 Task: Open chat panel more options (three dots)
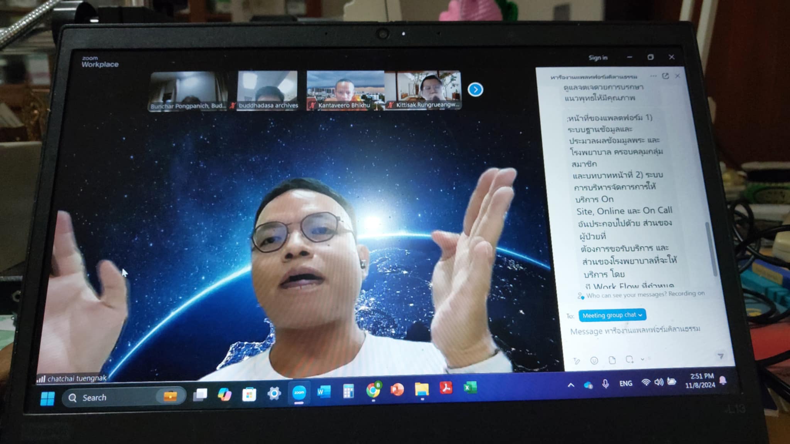[653, 76]
